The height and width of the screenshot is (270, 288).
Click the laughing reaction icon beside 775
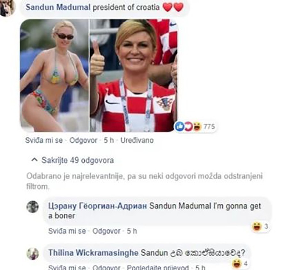coord(197,126)
